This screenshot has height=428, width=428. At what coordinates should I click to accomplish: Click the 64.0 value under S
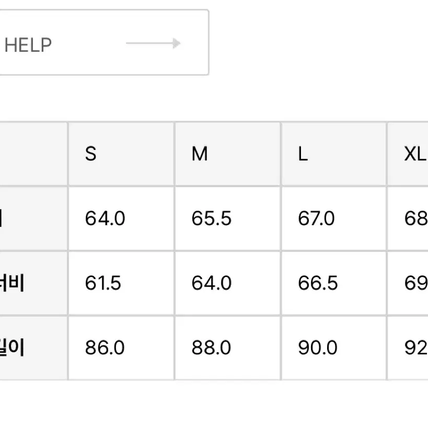[105, 218]
